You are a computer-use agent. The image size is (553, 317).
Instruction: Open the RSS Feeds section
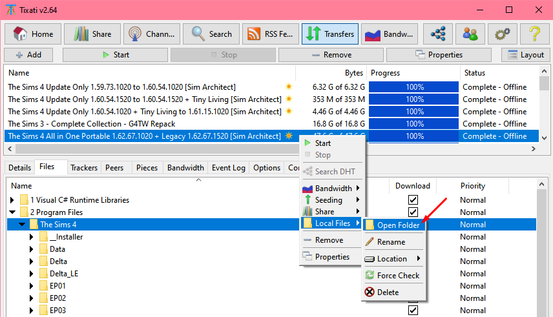[271, 34]
